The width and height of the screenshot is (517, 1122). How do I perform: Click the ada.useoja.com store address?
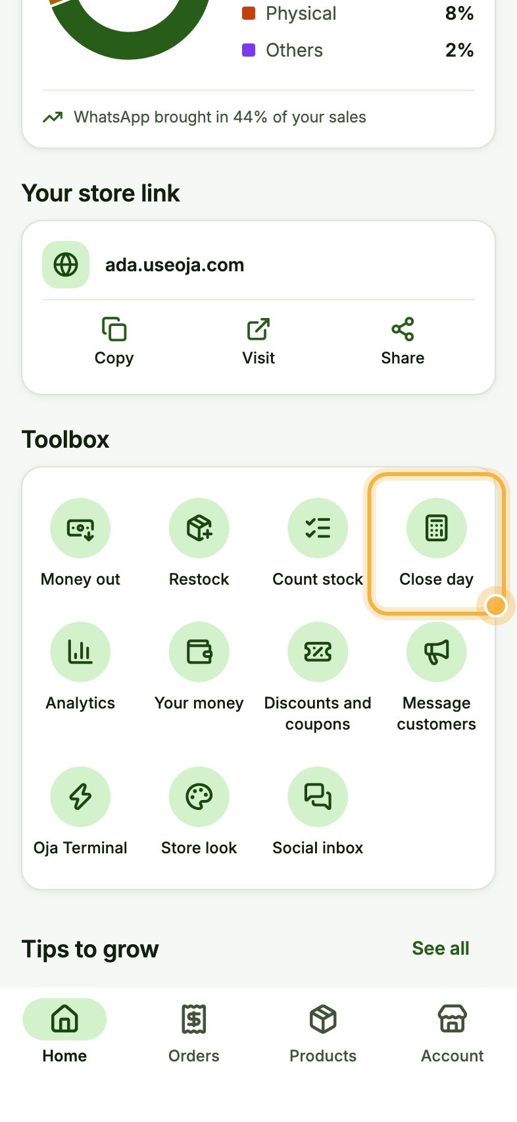175,265
